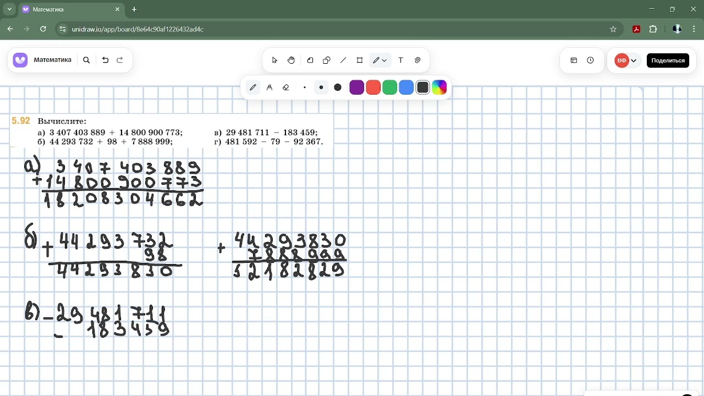Reload the page
Image resolution: width=704 pixels, height=396 pixels.
(x=43, y=29)
